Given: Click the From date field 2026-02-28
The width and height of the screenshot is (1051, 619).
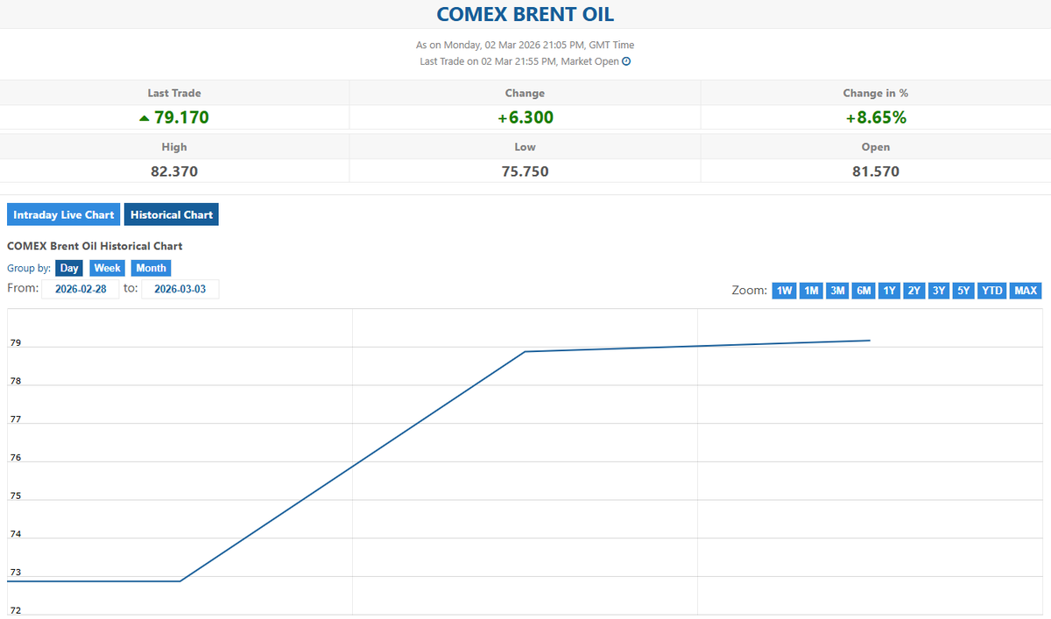Looking at the screenshot, I should 81,289.
